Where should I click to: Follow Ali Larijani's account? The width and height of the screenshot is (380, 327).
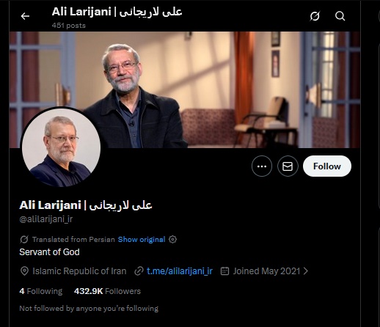point(327,166)
